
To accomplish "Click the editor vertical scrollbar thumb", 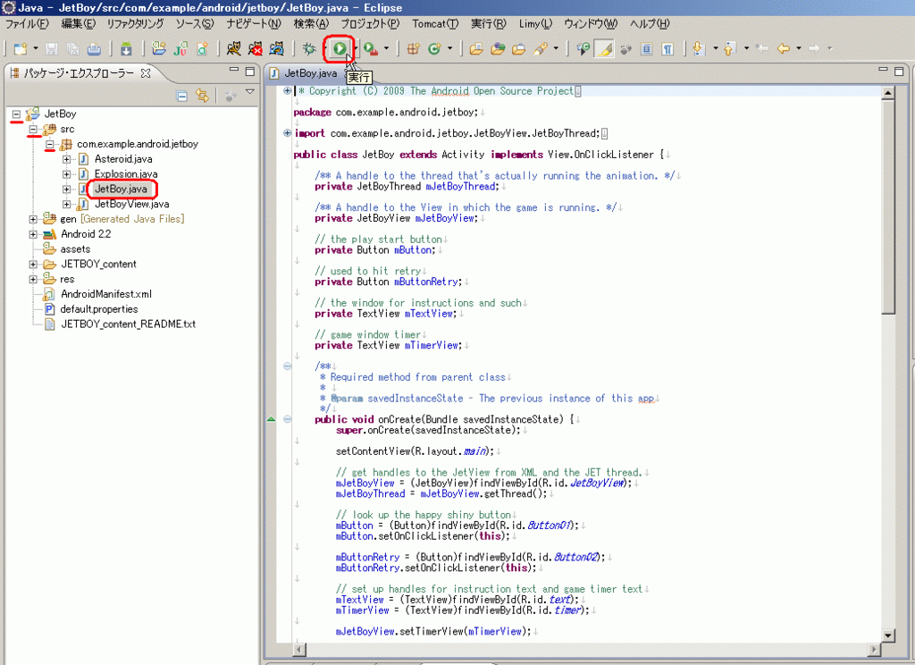I will [x=888, y=206].
